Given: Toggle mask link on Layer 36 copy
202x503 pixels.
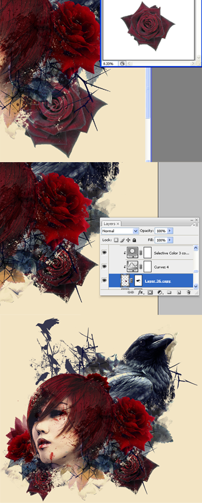Looking at the screenshot, I should coord(132,281).
